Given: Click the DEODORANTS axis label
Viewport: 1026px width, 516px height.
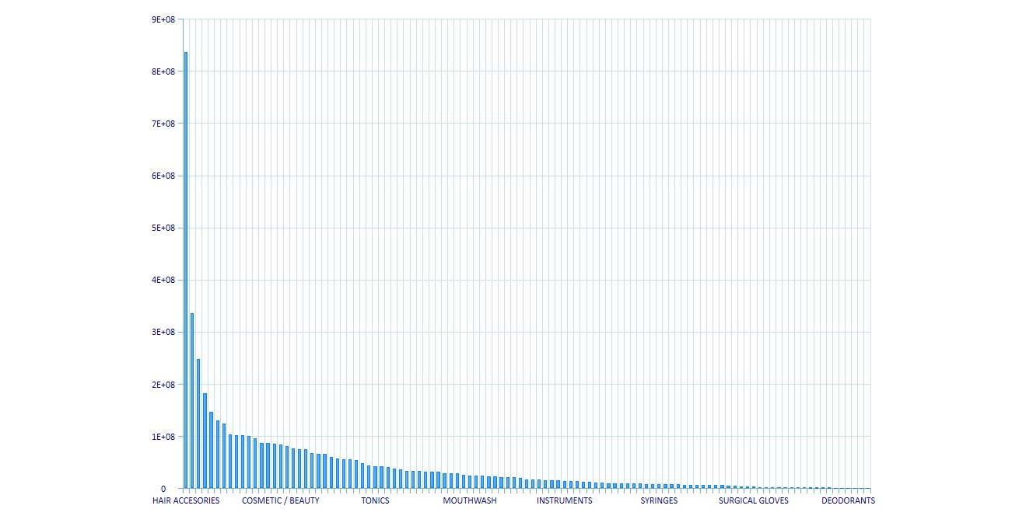Looking at the screenshot, I should (x=849, y=500).
